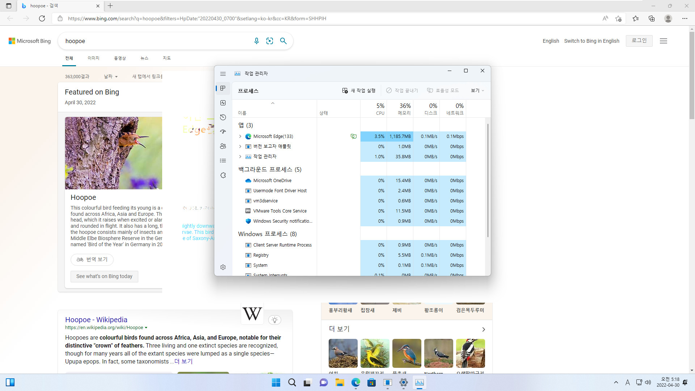
Task: Open Users icon in Task Manager sidebar
Action: pyautogui.click(x=223, y=146)
